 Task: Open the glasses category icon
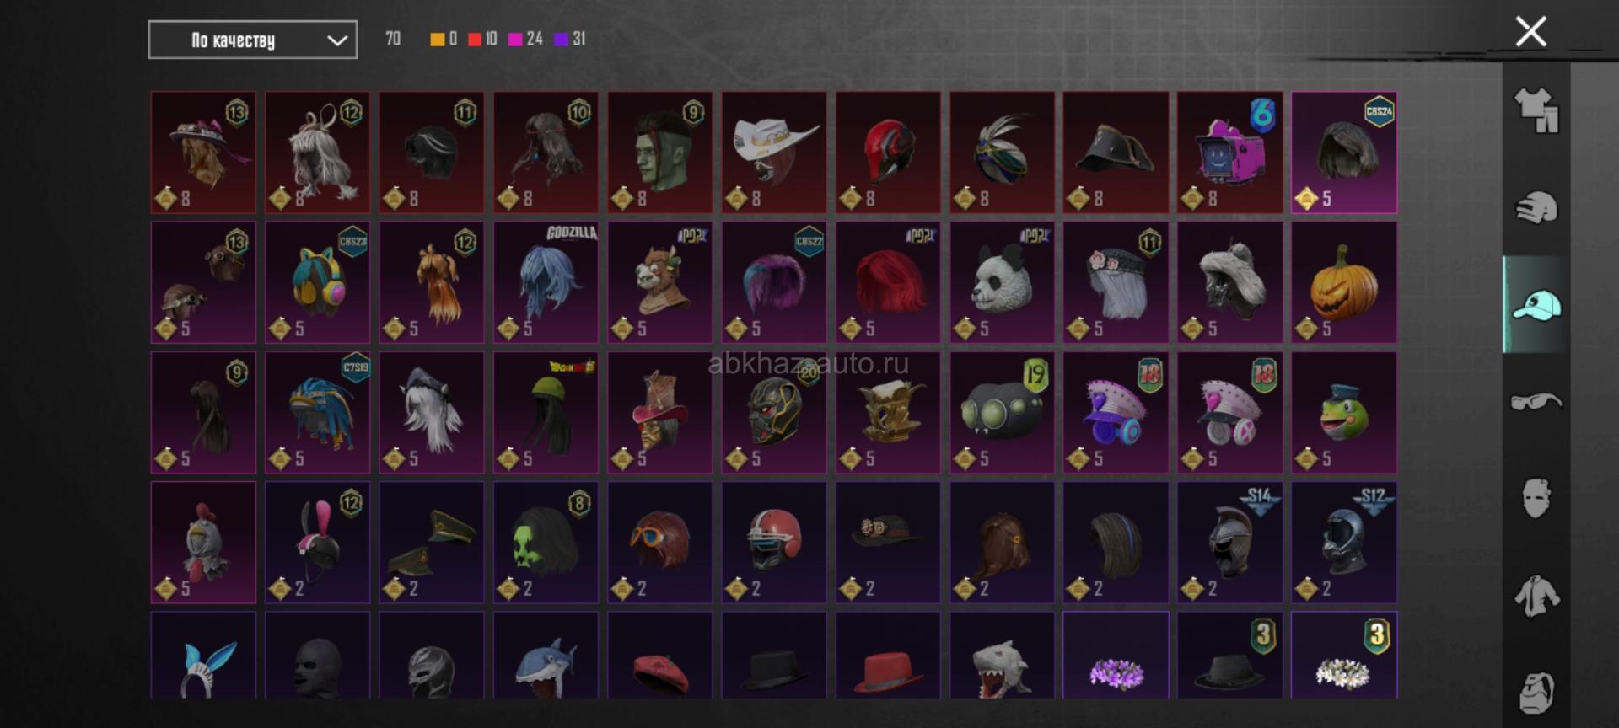(x=1536, y=402)
